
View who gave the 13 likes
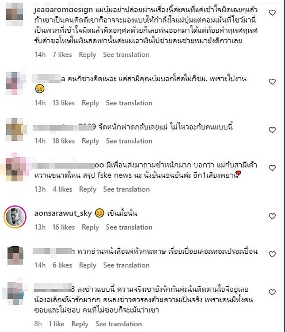[64, 103]
